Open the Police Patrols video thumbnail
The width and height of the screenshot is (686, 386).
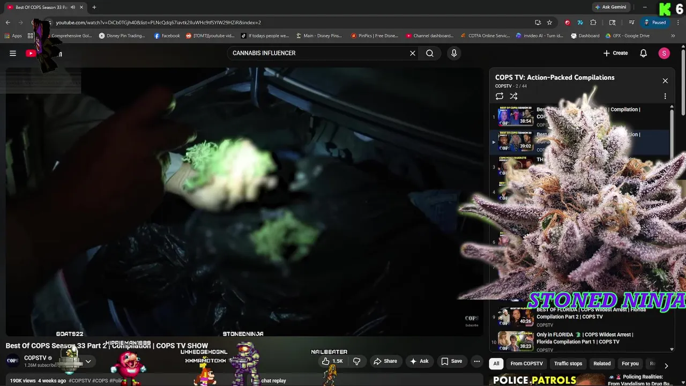coord(547,380)
